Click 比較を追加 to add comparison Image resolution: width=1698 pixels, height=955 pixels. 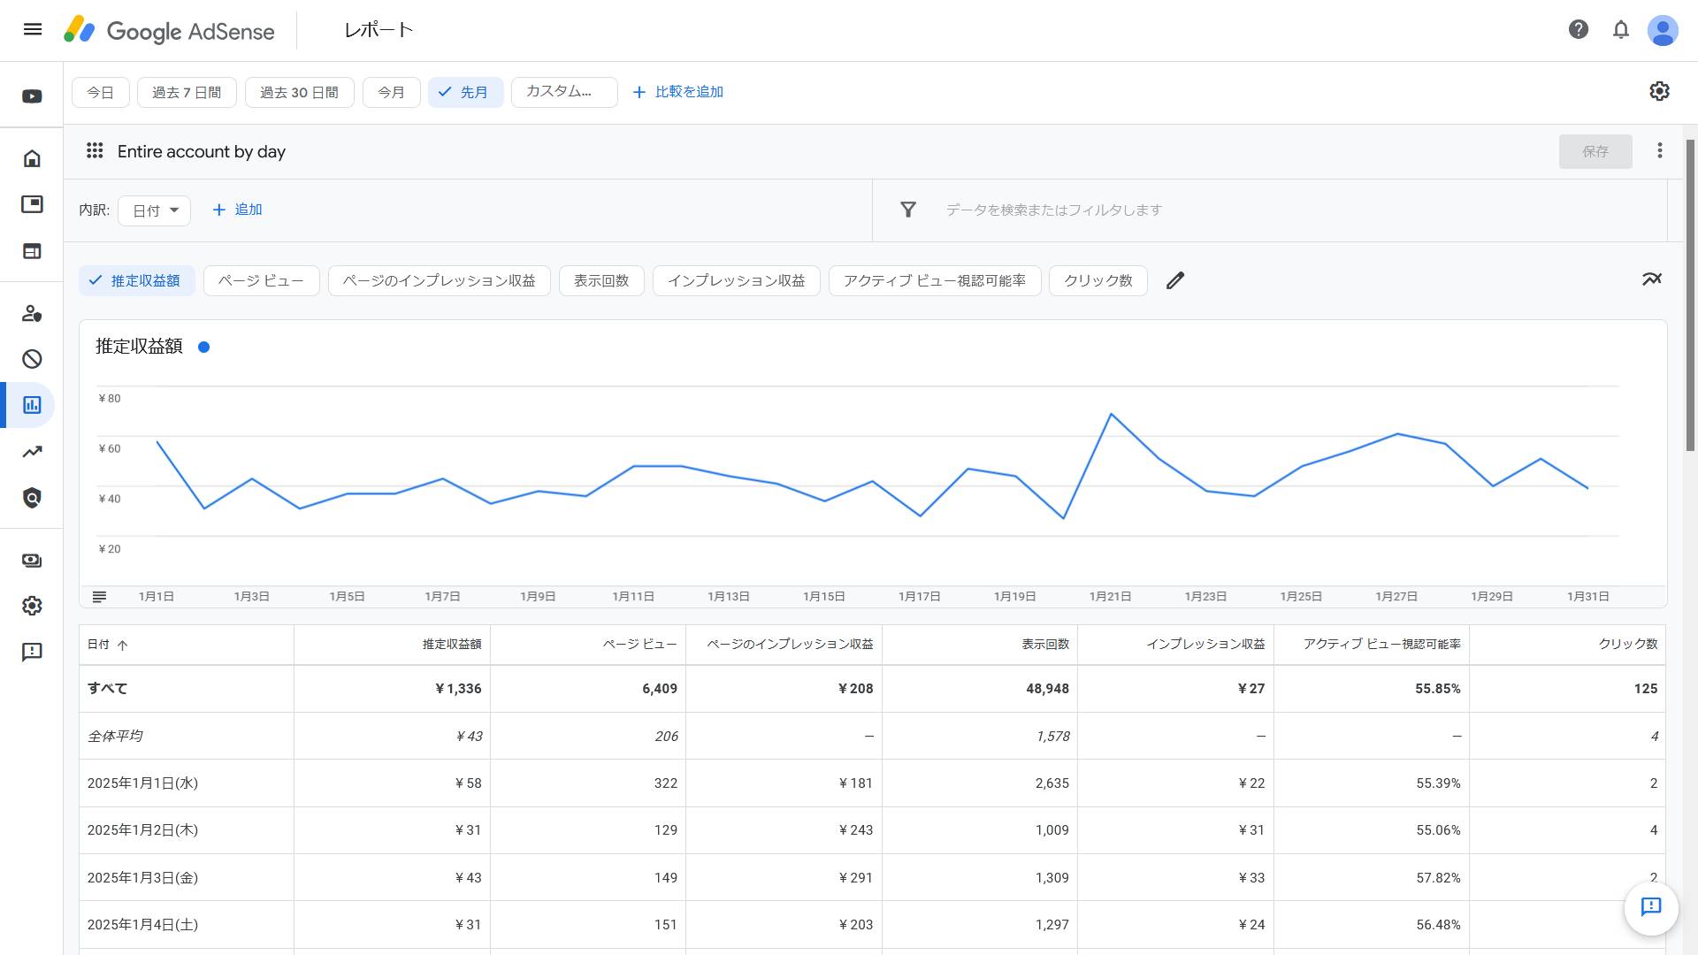678,92
